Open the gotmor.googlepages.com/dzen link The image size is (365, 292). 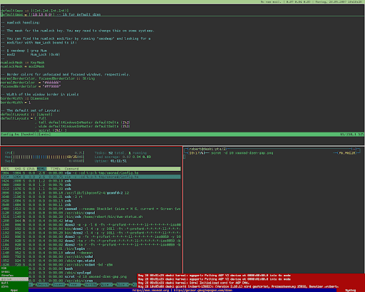pyautogui.click(x=203, y=290)
